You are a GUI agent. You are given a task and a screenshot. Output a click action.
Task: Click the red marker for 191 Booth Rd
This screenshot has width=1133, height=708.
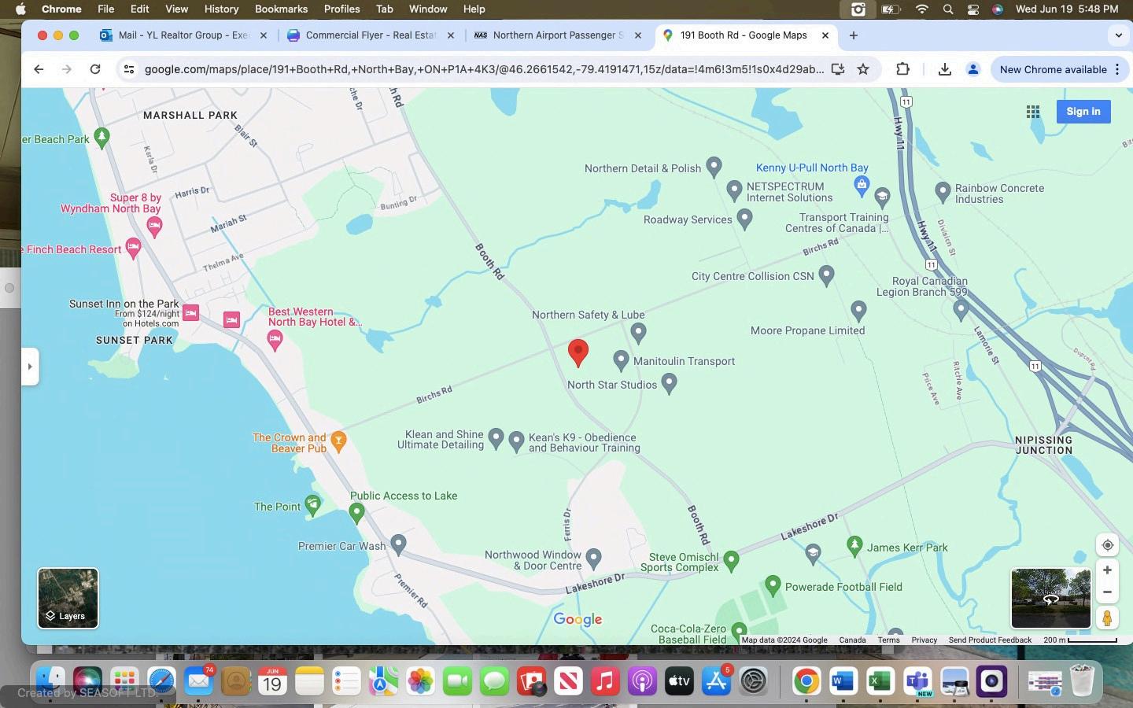[578, 352]
